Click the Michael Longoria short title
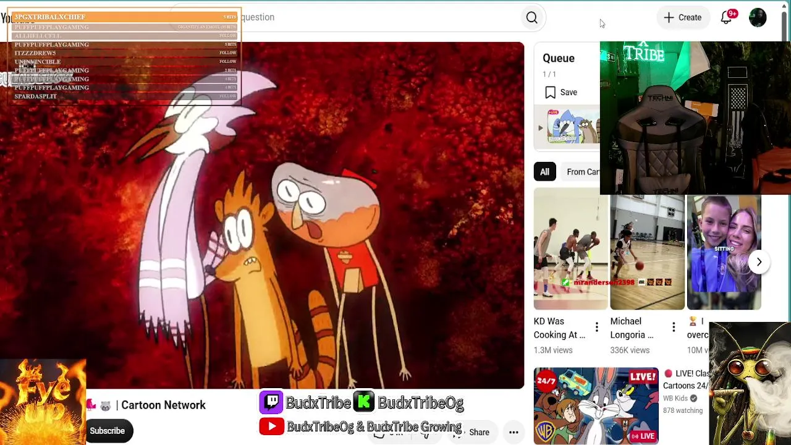This screenshot has width=791, height=445. [x=632, y=328]
